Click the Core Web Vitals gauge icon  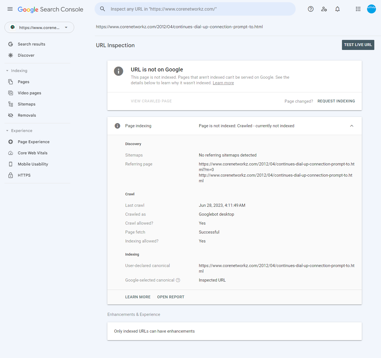click(x=11, y=153)
